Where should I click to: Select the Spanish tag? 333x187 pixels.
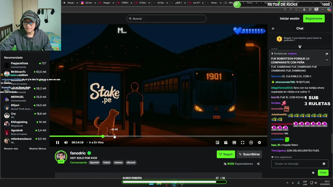(x=94, y=163)
